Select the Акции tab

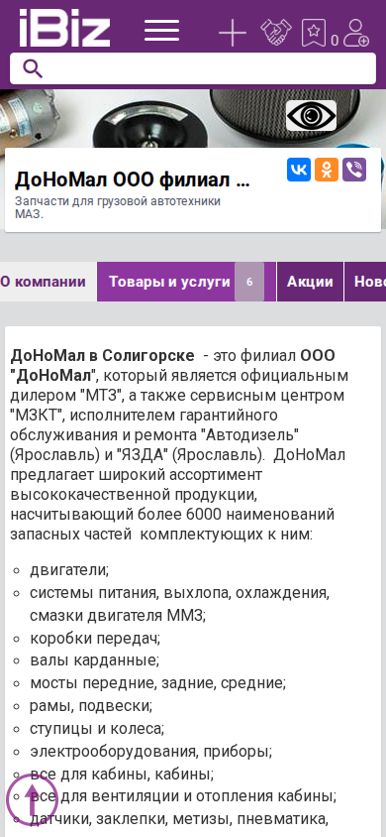[x=310, y=282]
